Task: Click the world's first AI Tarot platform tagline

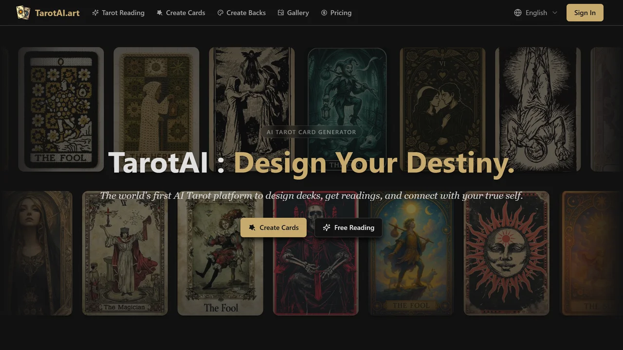Action: pyautogui.click(x=311, y=195)
